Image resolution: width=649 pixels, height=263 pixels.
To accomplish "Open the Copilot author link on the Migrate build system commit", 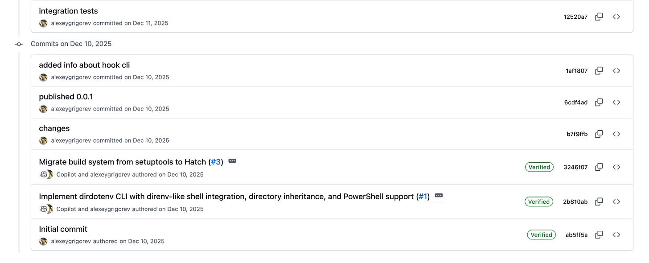I will coord(67,175).
